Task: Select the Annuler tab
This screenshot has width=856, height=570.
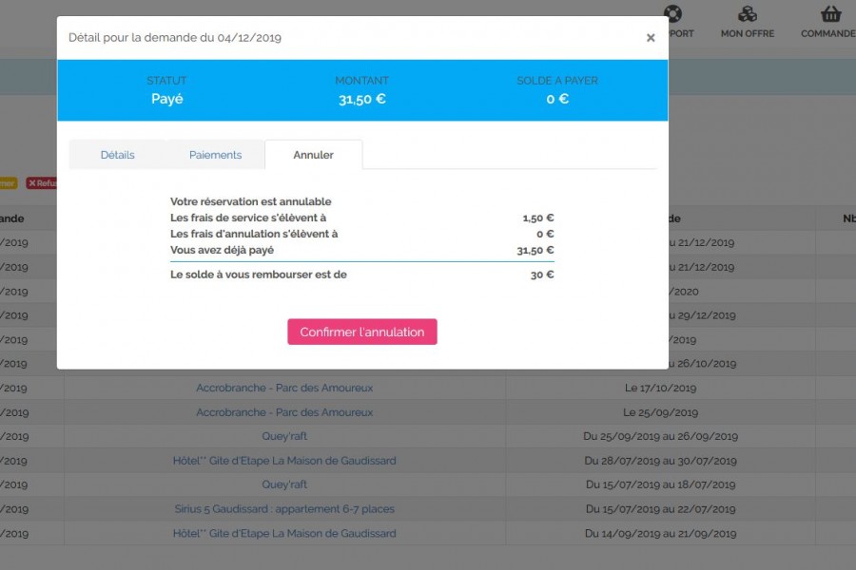Action: [314, 154]
